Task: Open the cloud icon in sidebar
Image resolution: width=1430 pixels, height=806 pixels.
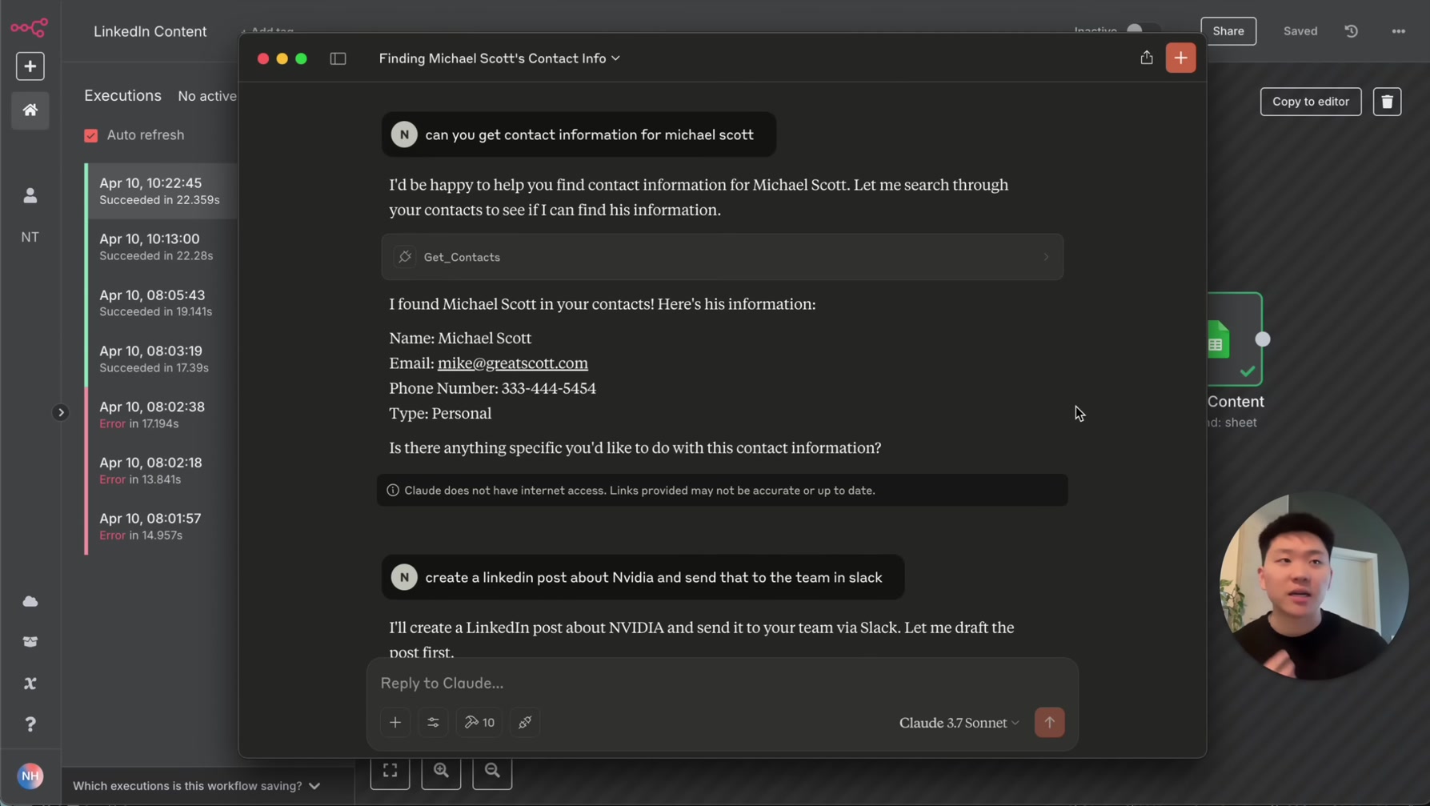Action: tap(30, 601)
